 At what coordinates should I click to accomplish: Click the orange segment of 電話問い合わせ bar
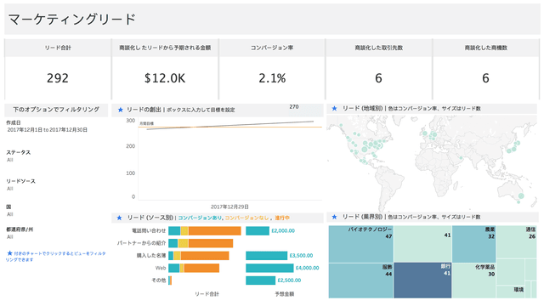214,230
